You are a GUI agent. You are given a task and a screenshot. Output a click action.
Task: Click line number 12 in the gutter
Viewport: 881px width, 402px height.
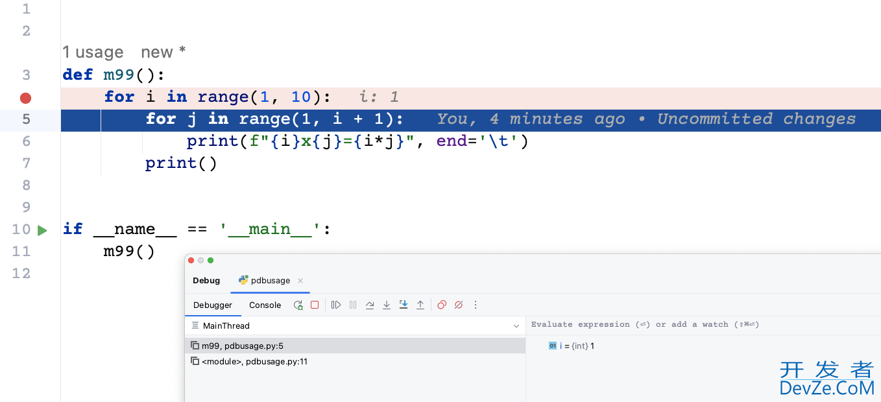click(x=21, y=273)
